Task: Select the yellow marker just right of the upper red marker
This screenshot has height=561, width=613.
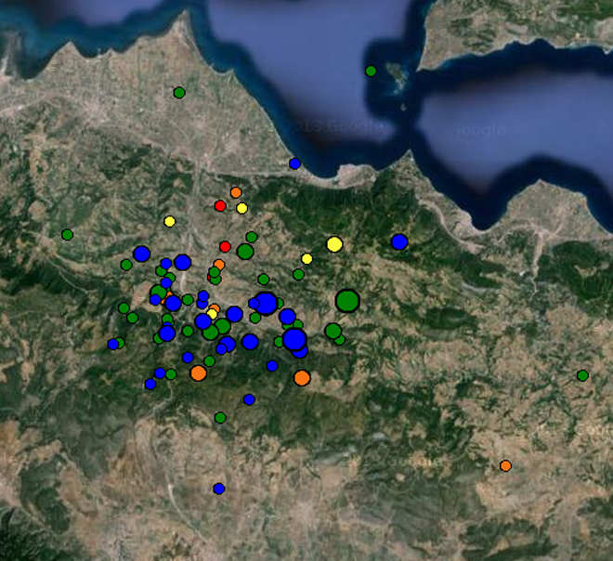Action: [241, 208]
